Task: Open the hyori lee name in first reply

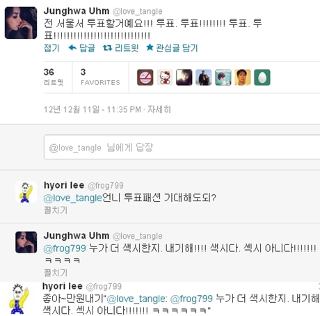Action: (64, 185)
